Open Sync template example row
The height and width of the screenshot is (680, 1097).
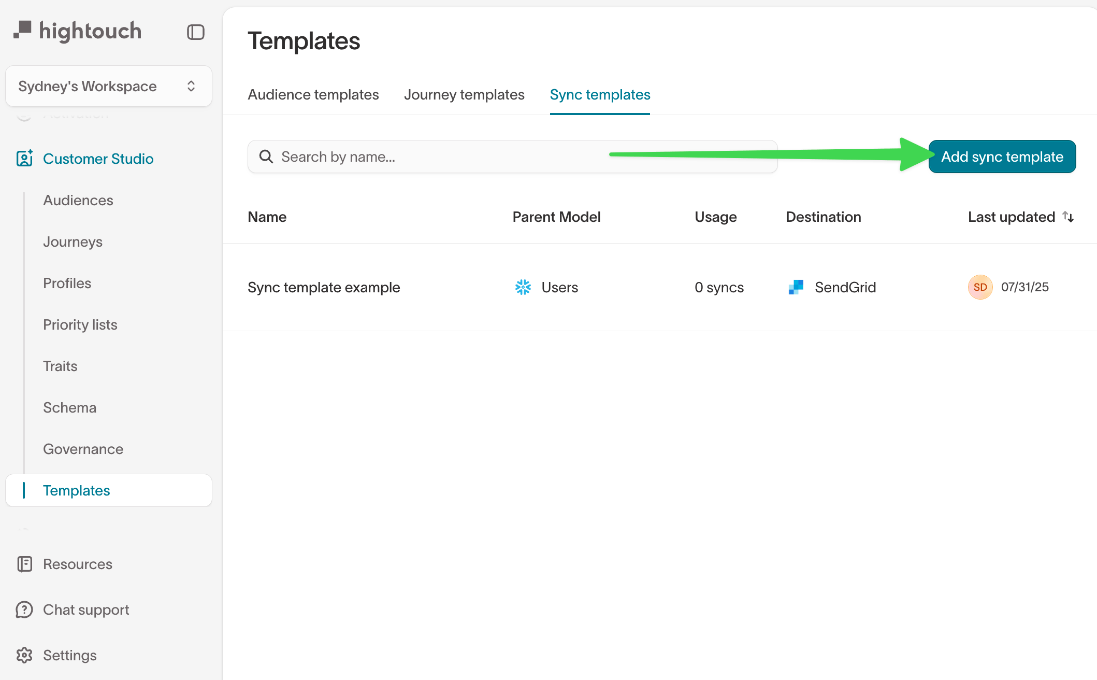point(660,287)
